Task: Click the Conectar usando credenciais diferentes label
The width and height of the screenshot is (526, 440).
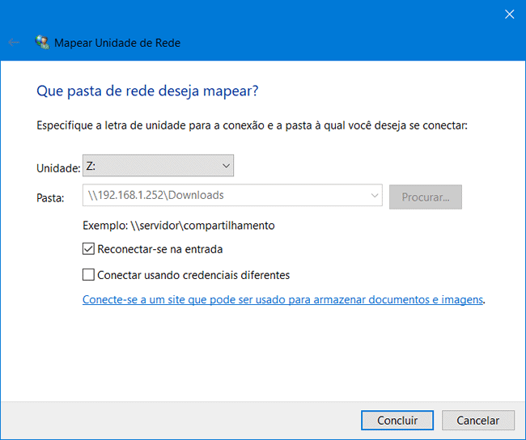Action: click(193, 275)
